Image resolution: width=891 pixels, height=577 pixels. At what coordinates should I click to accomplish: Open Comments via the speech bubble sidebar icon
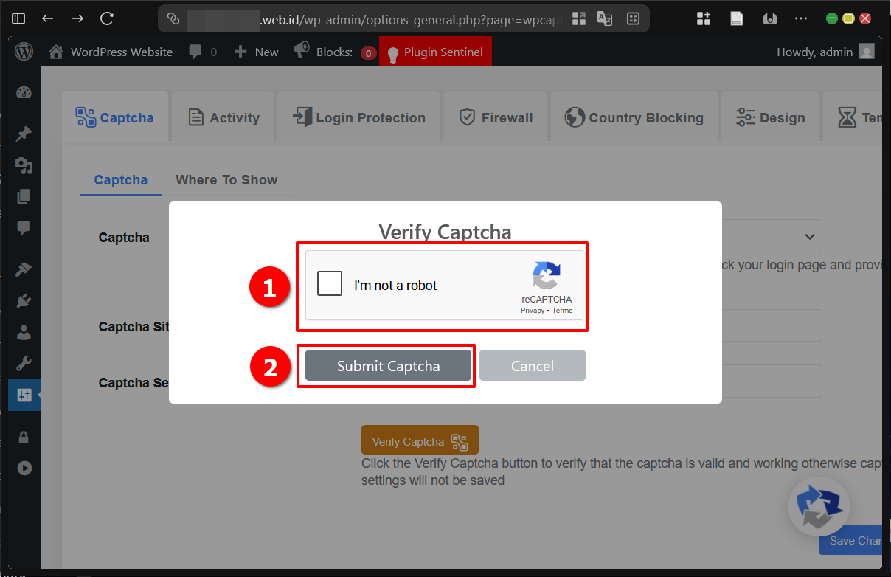[24, 228]
